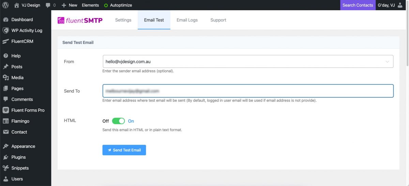Image resolution: width=409 pixels, height=186 pixels.
Task: Click the FluentCRM sidebar icon
Action: pos(5,42)
